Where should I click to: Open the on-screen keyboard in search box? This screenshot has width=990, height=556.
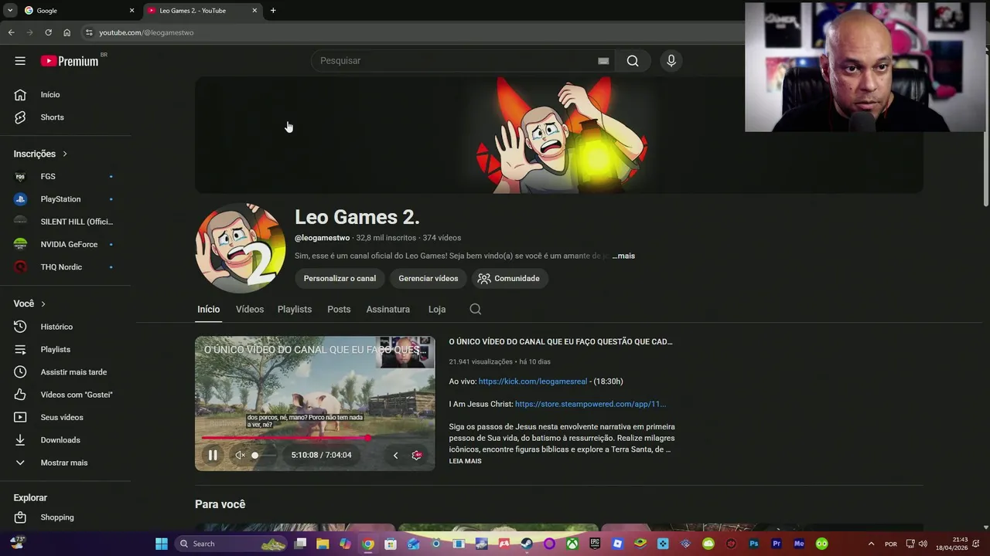click(603, 61)
